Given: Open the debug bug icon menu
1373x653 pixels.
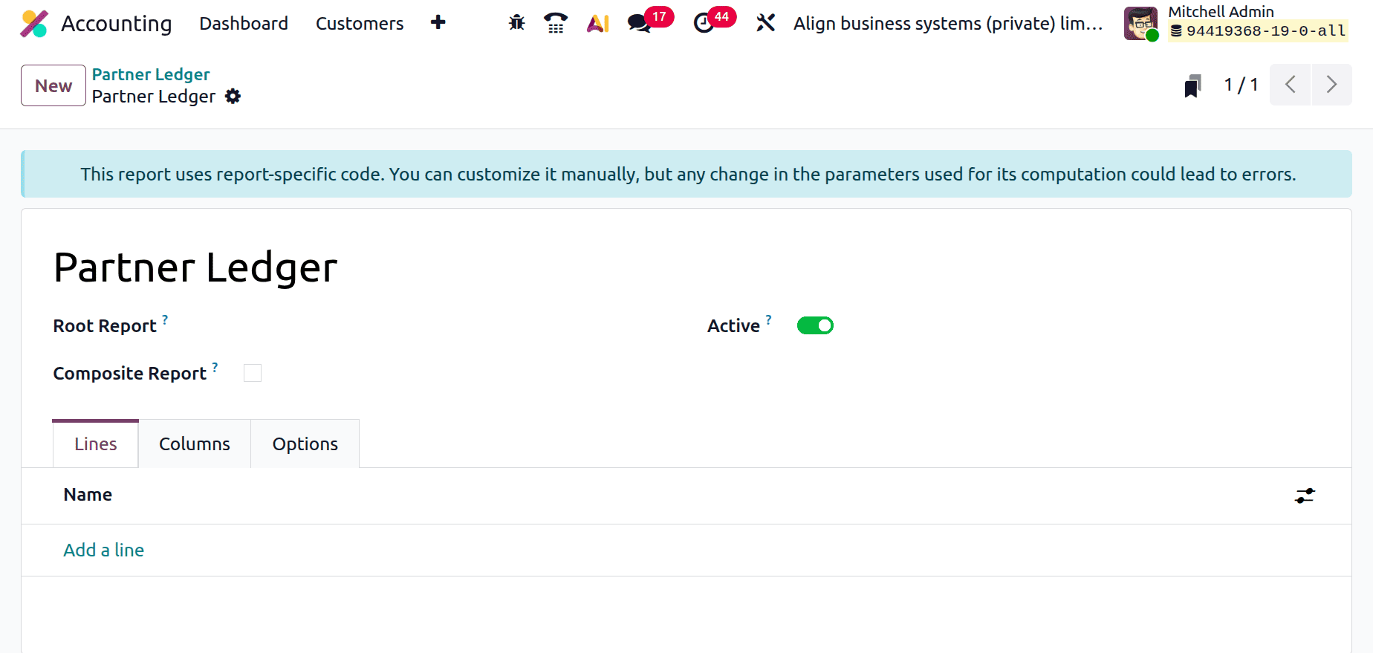Looking at the screenshot, I should 516,23.
